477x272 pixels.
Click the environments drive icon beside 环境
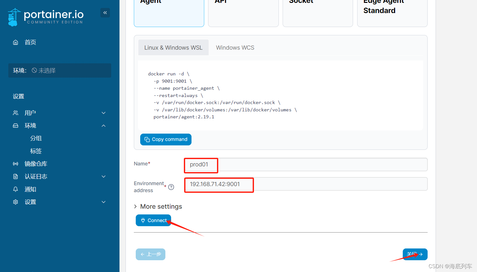coord(15,126)
